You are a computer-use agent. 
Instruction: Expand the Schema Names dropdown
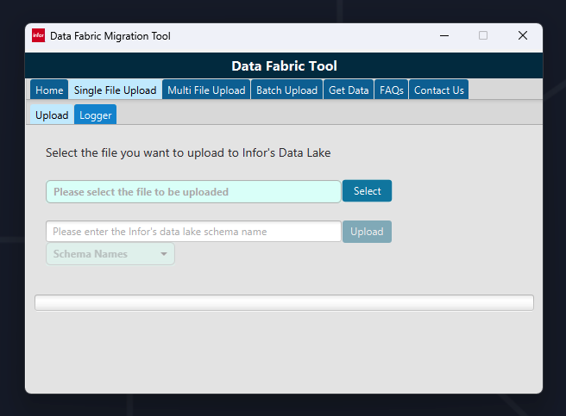[x=110, y=254]
